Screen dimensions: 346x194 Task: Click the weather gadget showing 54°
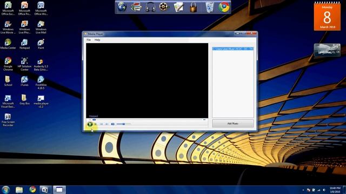[x=327, y=50]
